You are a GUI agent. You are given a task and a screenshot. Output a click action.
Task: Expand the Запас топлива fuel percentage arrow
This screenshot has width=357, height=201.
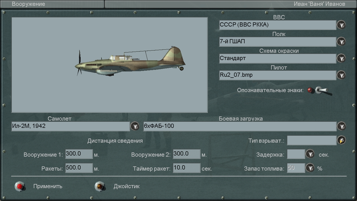(x=310, y=168)
